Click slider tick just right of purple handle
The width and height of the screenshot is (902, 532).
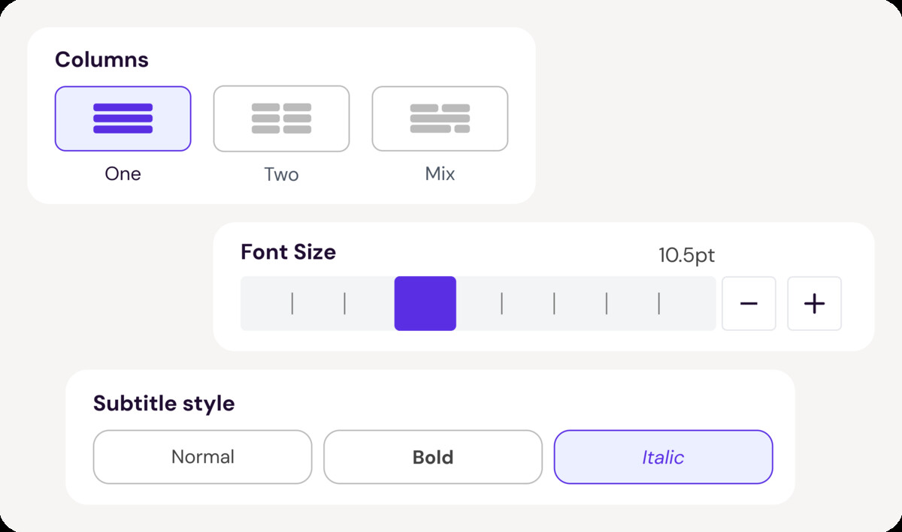point(502,304)
